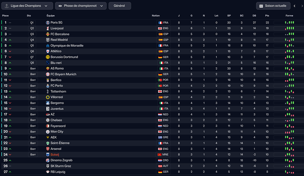Screen dimensions: 304x176
Task: Click the Paris SG club crest
Action: (48, 23)
